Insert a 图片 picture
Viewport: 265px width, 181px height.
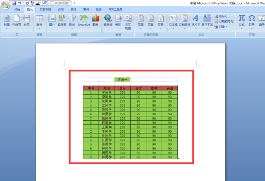click(52, 21)
